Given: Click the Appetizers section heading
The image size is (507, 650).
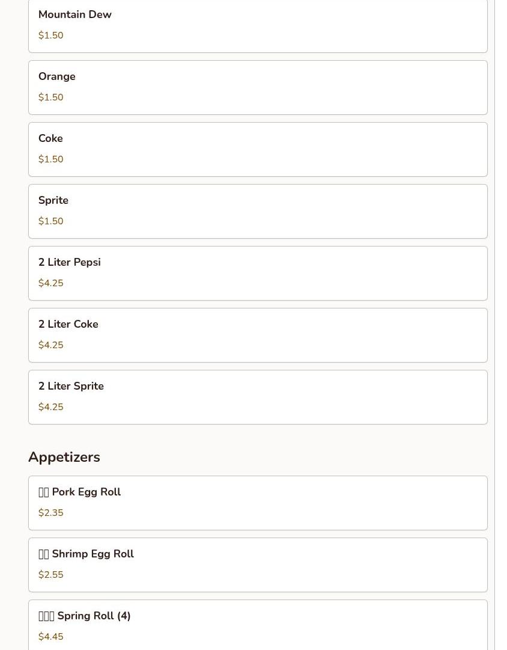Looking at the screenshot, I should pyautogui.click(x=64, y=457).
